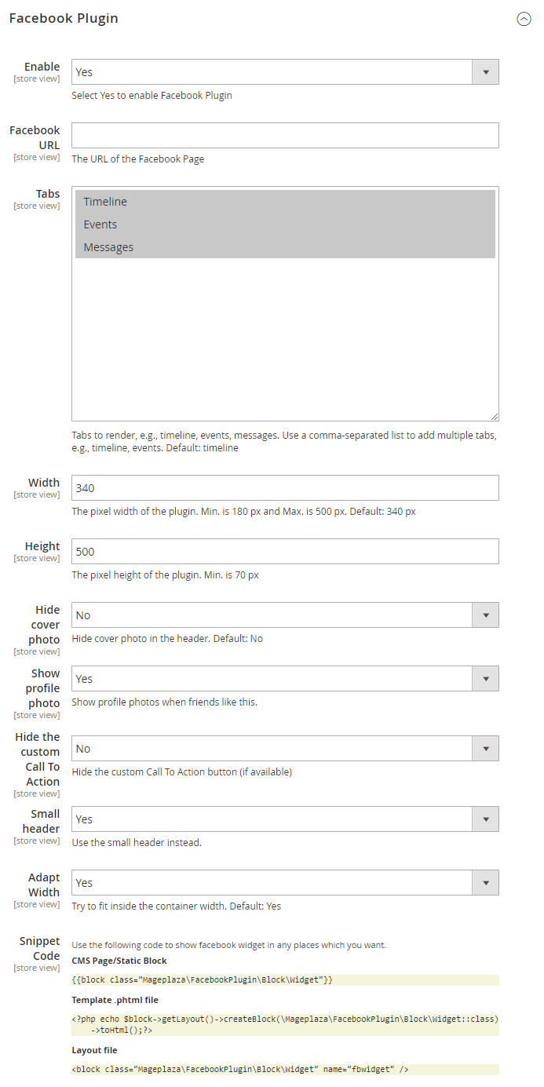Open the Adapt Width dropdown
The image size is (544, 1087).
tap(285, 882)
